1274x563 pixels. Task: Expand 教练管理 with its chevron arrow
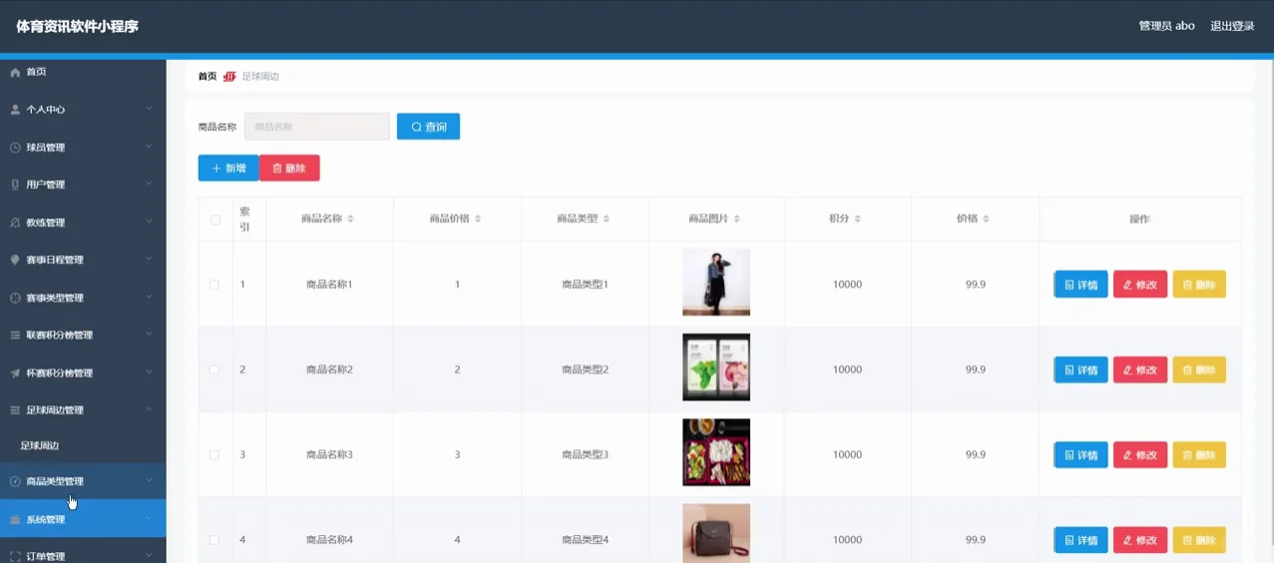point(149,221)
